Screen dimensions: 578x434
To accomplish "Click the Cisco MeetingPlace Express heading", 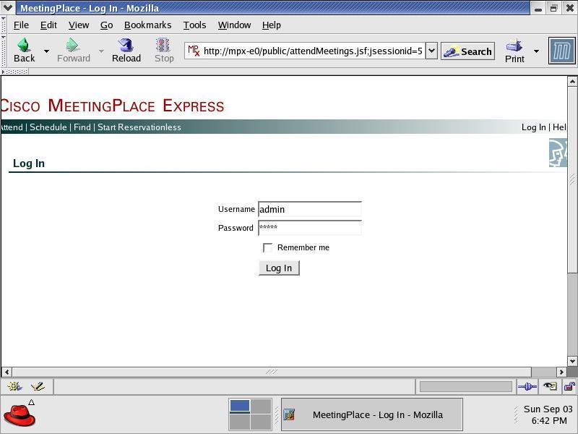I will pyautogui.click(x=112, y=106).
